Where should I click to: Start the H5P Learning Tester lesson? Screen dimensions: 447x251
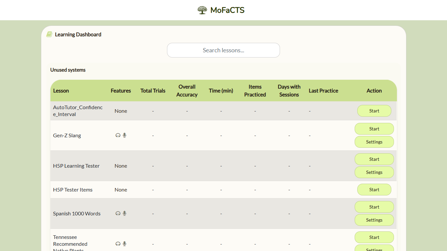click(x=374, y=159)
